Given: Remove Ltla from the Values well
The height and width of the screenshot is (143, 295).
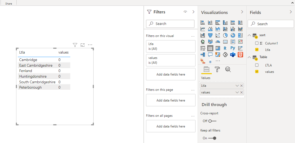Looking at the screenshot, I should pyautogui.click(x=241, y=86).
